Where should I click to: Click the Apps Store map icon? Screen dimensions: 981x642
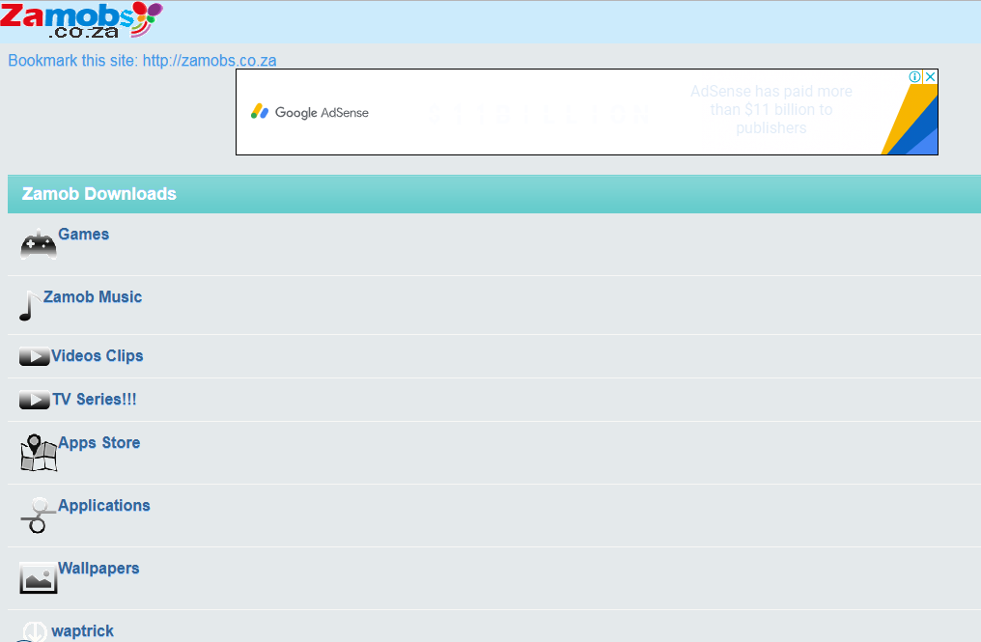click(x=39, y=453)
